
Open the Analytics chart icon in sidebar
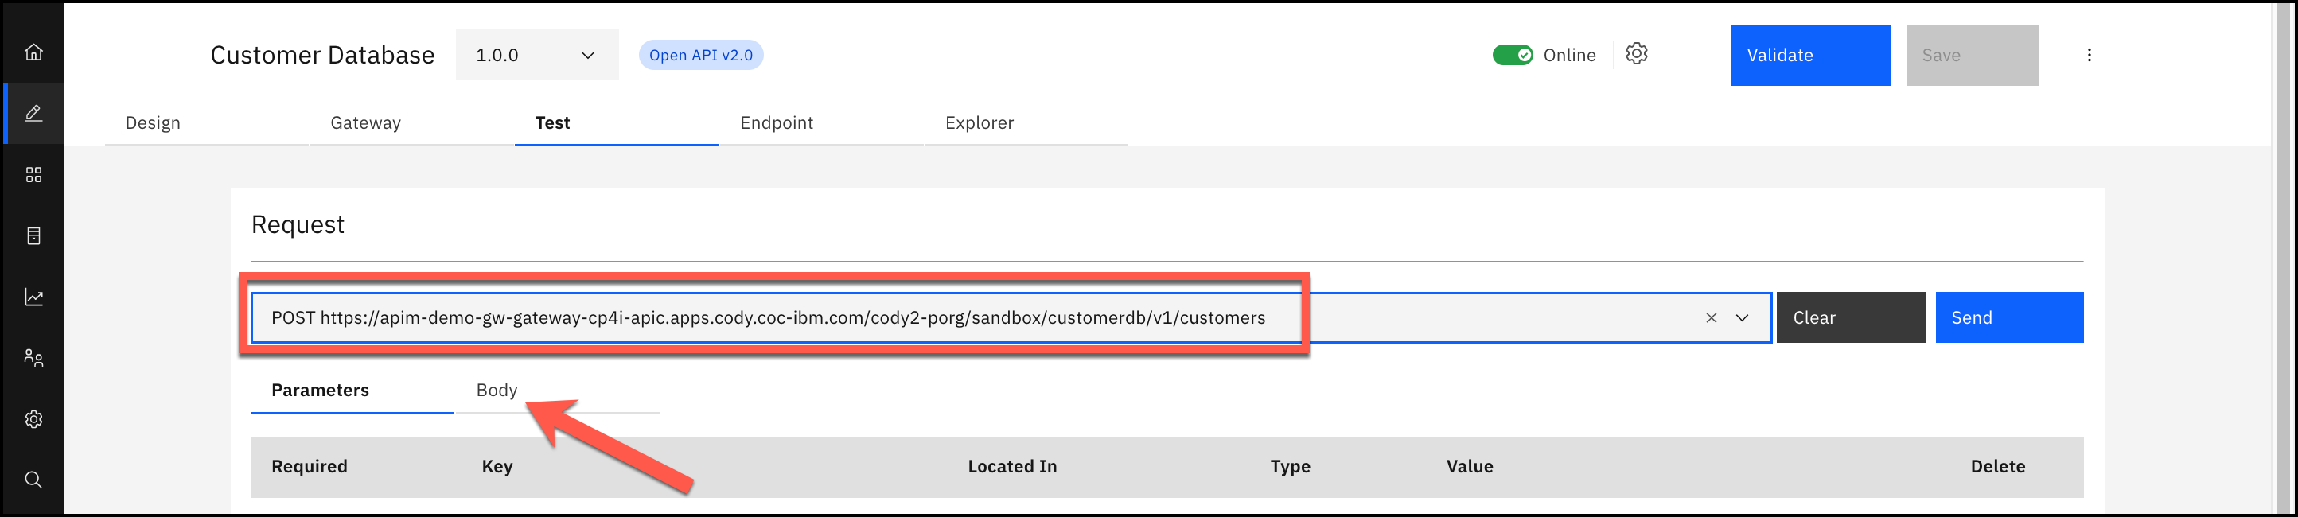pos(33,297)
